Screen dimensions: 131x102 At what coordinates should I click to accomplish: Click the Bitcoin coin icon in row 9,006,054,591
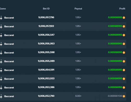124,70
